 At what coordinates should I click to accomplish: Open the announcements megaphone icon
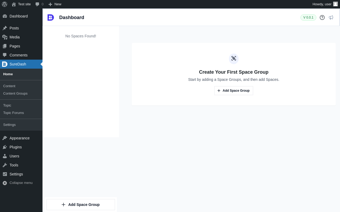(x=331, y=17)
